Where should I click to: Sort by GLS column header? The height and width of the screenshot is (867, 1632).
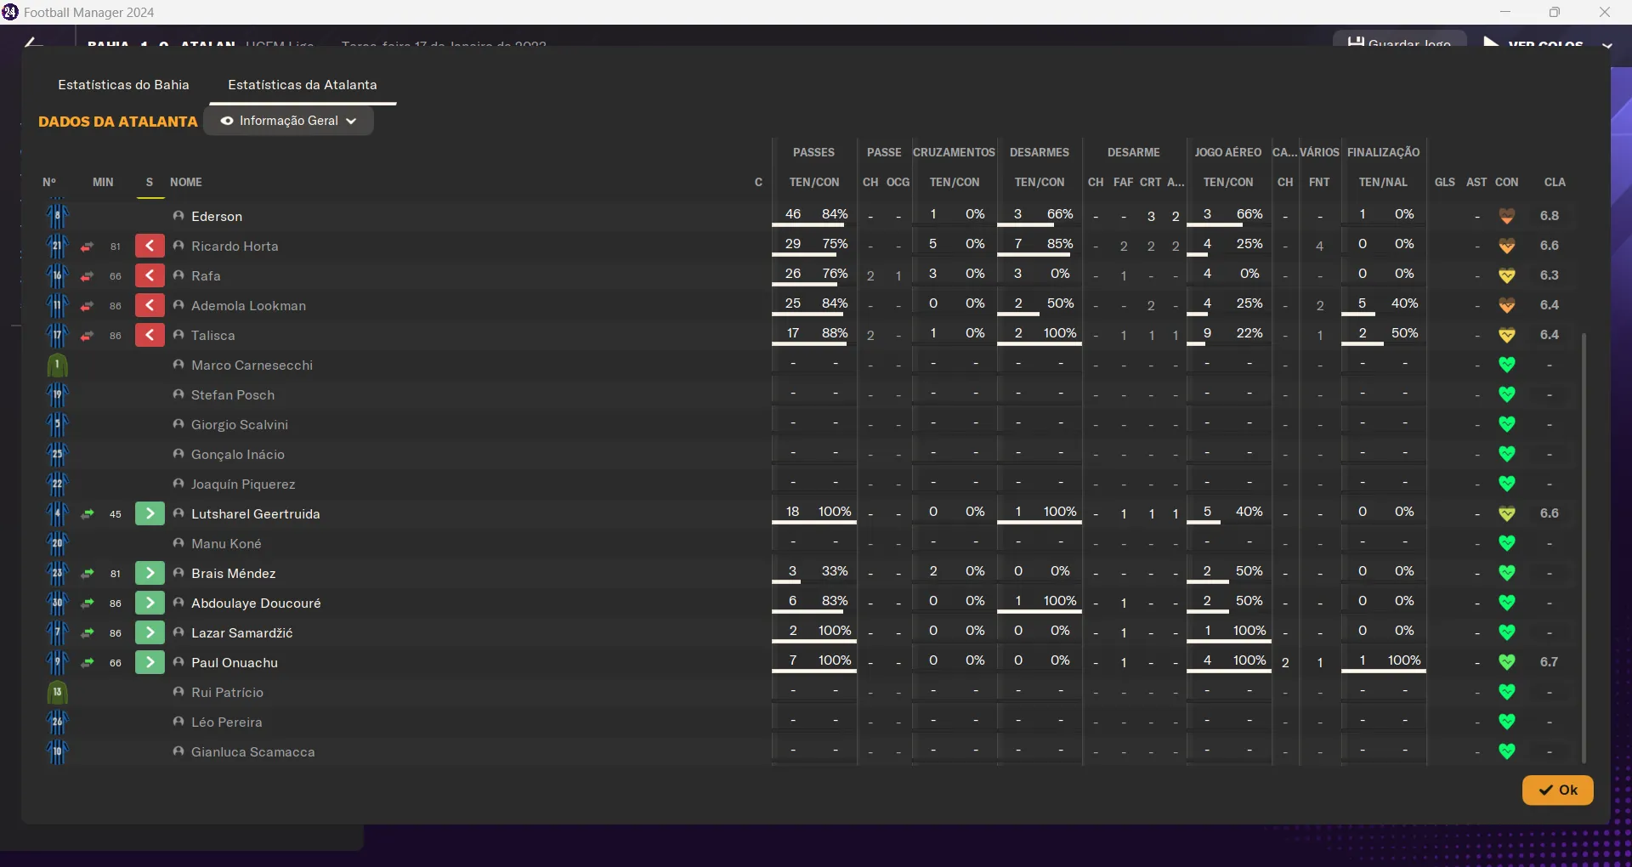pos(1445,182)
